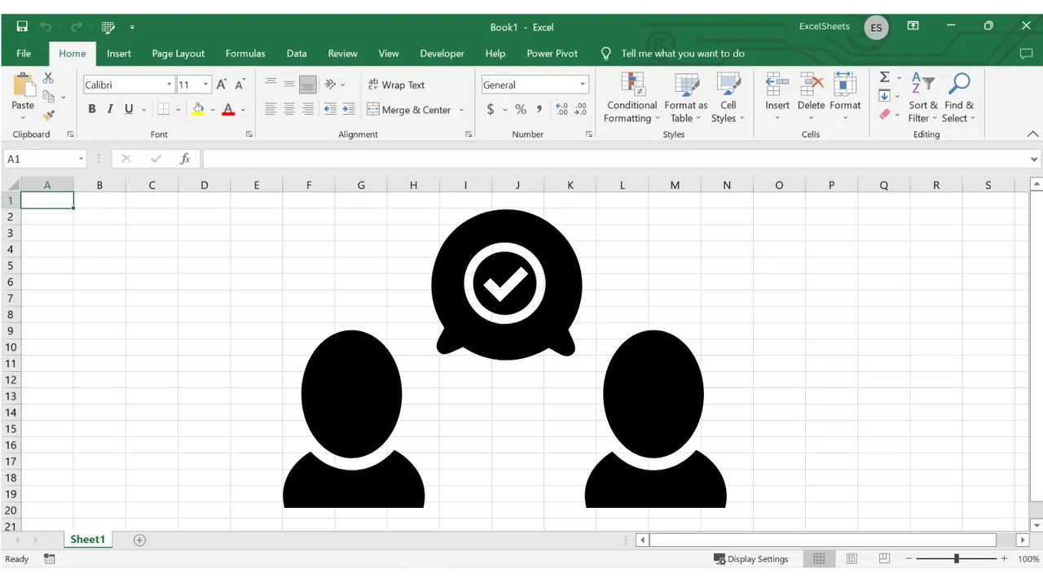Open the Number Format dropdown
Screen dimensions: 1043x586
click(582, 84)
